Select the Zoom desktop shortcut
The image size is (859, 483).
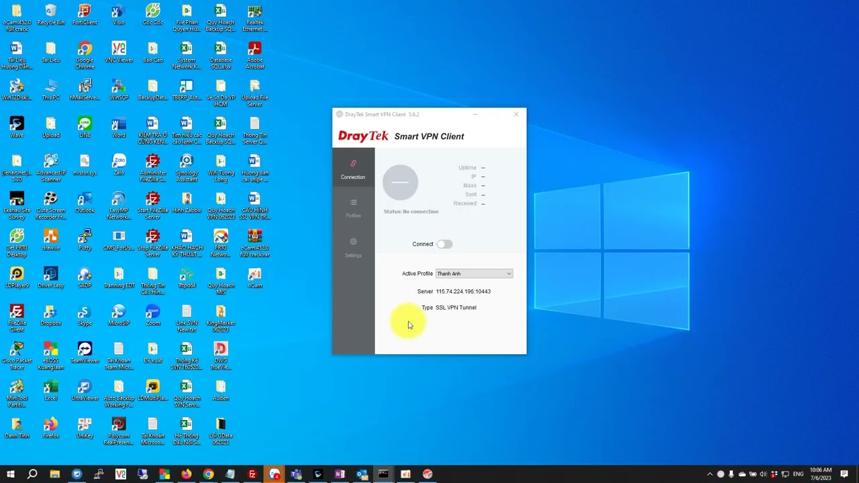153,315
